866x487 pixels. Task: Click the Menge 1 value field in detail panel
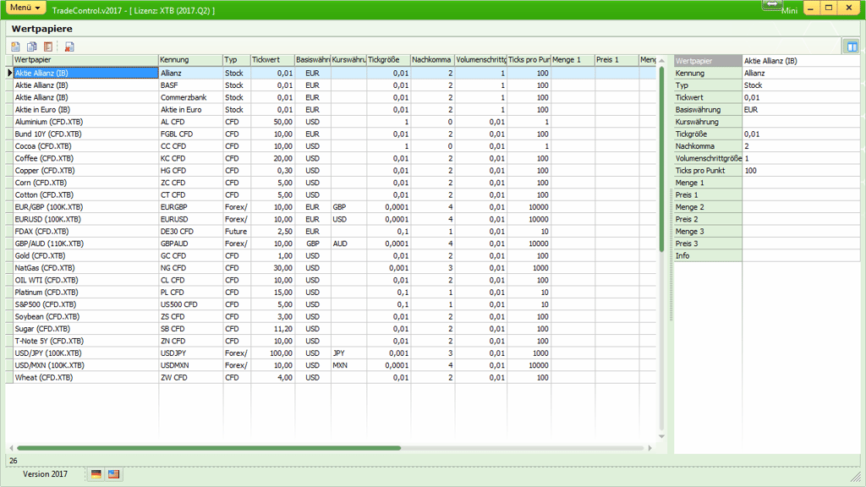(x=801, y=183)
